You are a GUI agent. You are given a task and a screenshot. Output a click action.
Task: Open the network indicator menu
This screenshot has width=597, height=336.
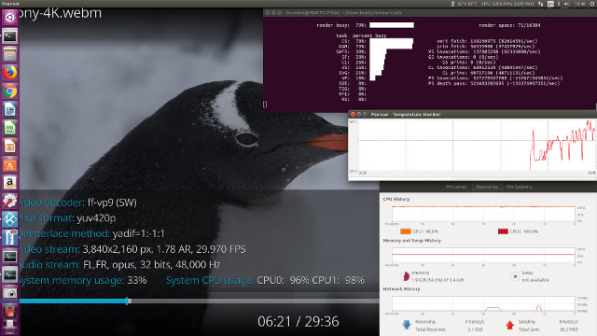point(541,4)
